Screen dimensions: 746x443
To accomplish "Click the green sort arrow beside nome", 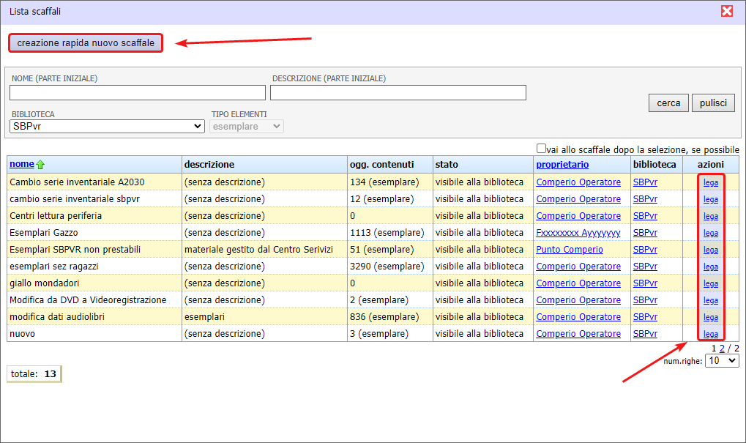I will pyautogui.click(x=40, y=165).
